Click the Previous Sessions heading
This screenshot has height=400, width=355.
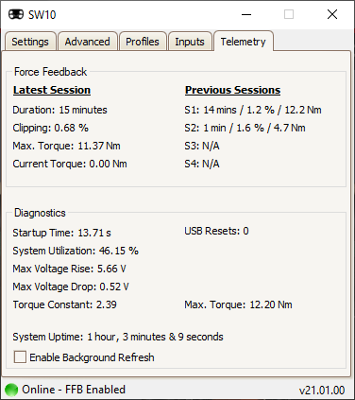tap(232, 90)
